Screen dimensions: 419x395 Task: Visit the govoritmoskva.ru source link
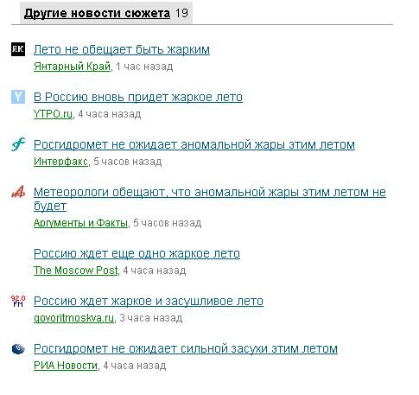[74, 318]
